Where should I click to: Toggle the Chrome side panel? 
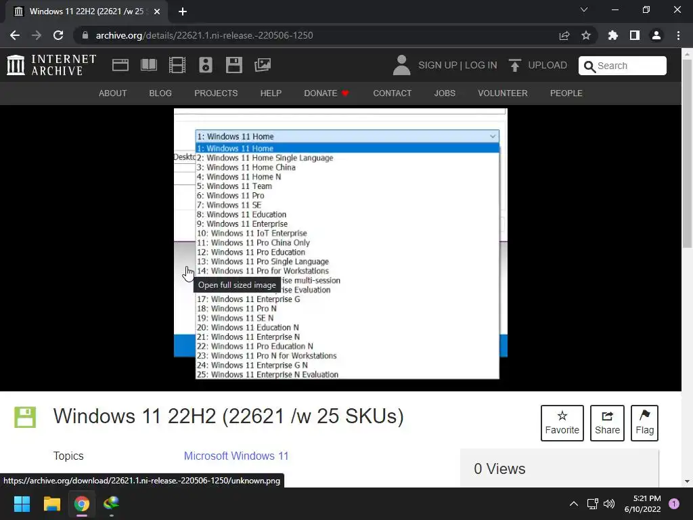[x=635, y=35]
